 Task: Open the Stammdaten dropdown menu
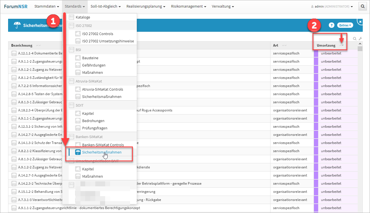(x=47, y=6)
